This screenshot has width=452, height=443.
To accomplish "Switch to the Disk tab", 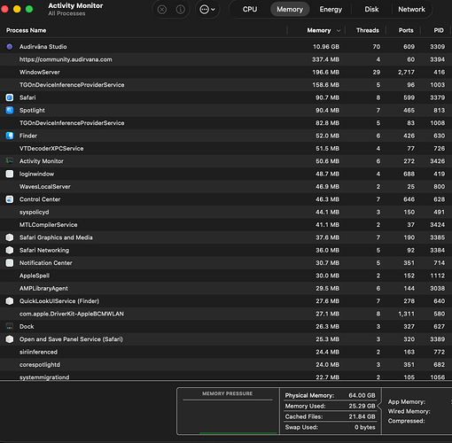I will pyautogui.click(x=371, y=10).
